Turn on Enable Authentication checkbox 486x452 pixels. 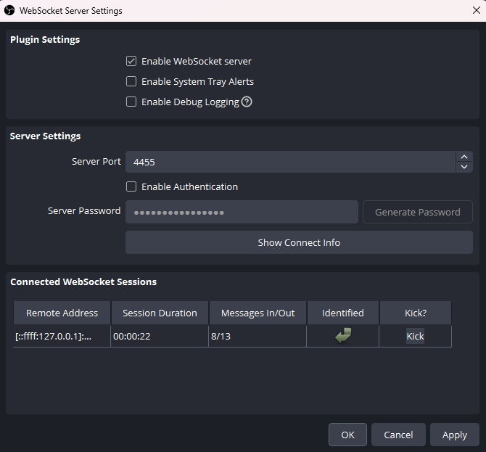131,186
